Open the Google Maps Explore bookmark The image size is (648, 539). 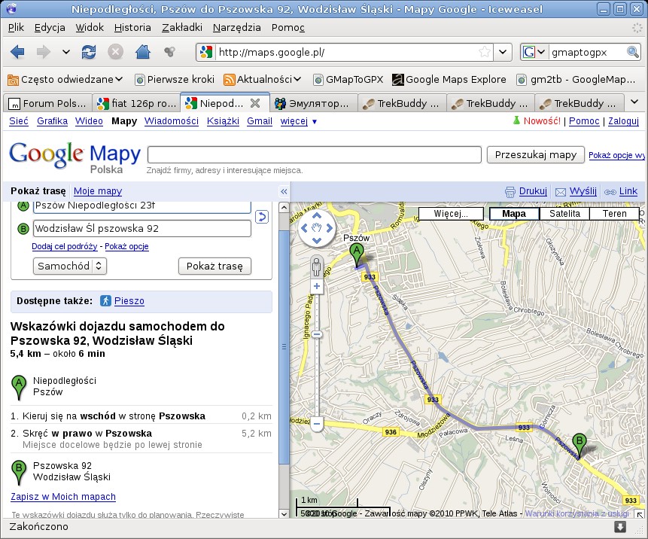(x=449, y=79)
